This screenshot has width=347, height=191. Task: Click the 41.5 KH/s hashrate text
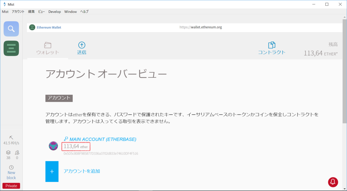tap(11, 143)
